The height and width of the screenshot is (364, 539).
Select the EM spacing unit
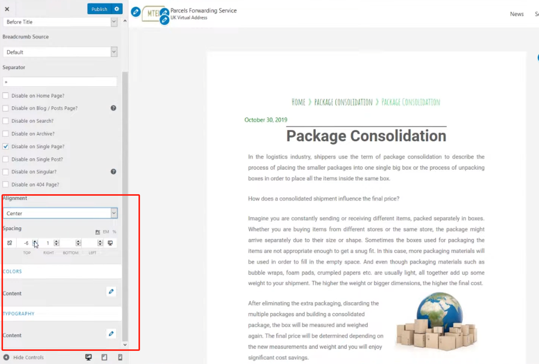coord(106,232)
